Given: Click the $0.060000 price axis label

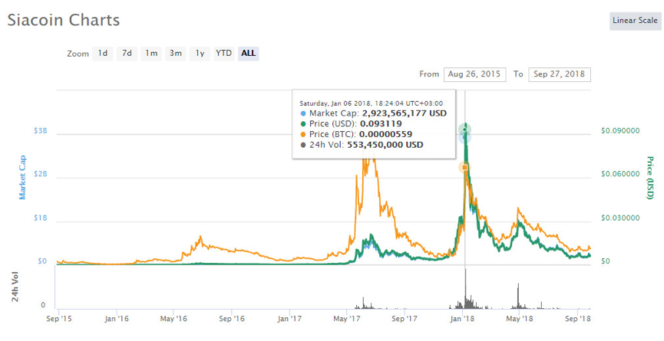Looking at the screenshot, I should click(x=620, y=175).
